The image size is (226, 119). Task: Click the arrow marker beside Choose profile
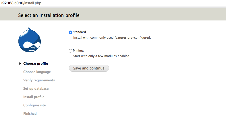[x=20, y=64]
